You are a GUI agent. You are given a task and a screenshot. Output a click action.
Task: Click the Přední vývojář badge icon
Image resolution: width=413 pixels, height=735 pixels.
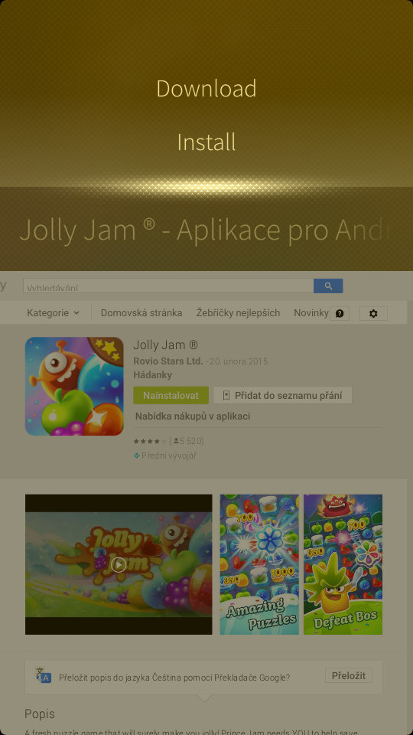pos(137,455)
